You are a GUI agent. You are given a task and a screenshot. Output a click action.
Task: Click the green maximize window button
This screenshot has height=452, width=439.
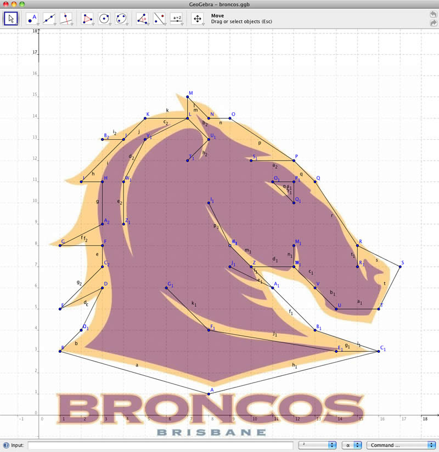(21, 4)
